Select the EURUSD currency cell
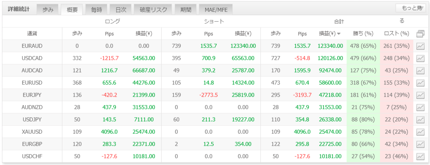Screen dimensions: 430x165 pyautogui.click(x=32, y=83)
